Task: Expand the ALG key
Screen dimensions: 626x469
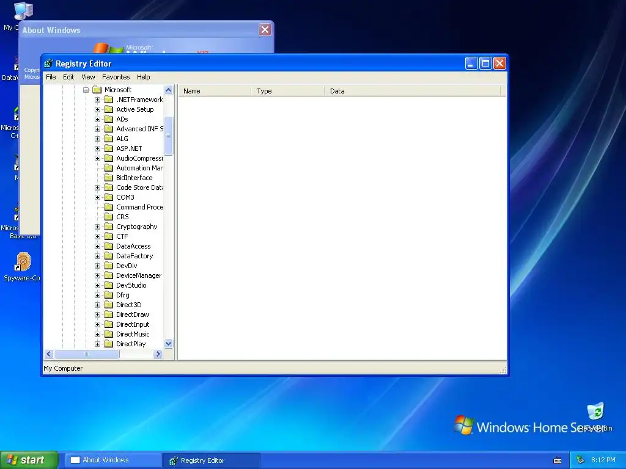Action: [97, 139]
